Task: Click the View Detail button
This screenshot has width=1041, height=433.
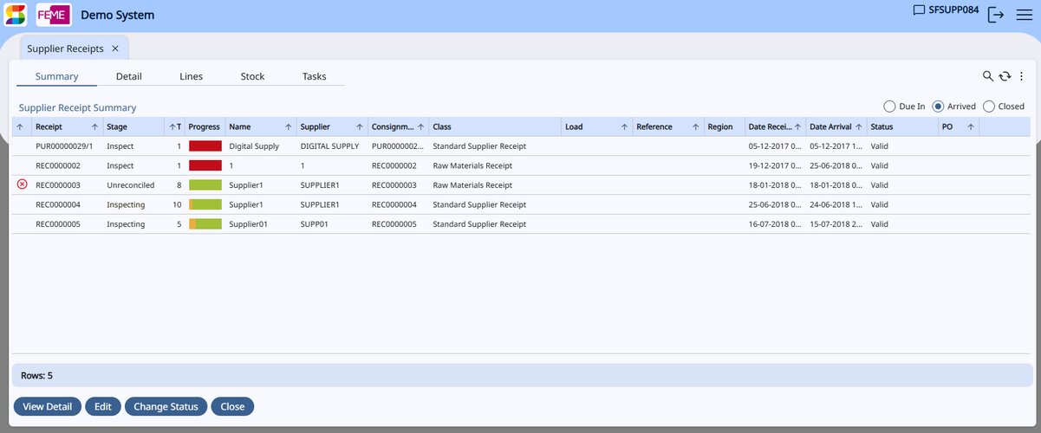Action: [47, 406]
